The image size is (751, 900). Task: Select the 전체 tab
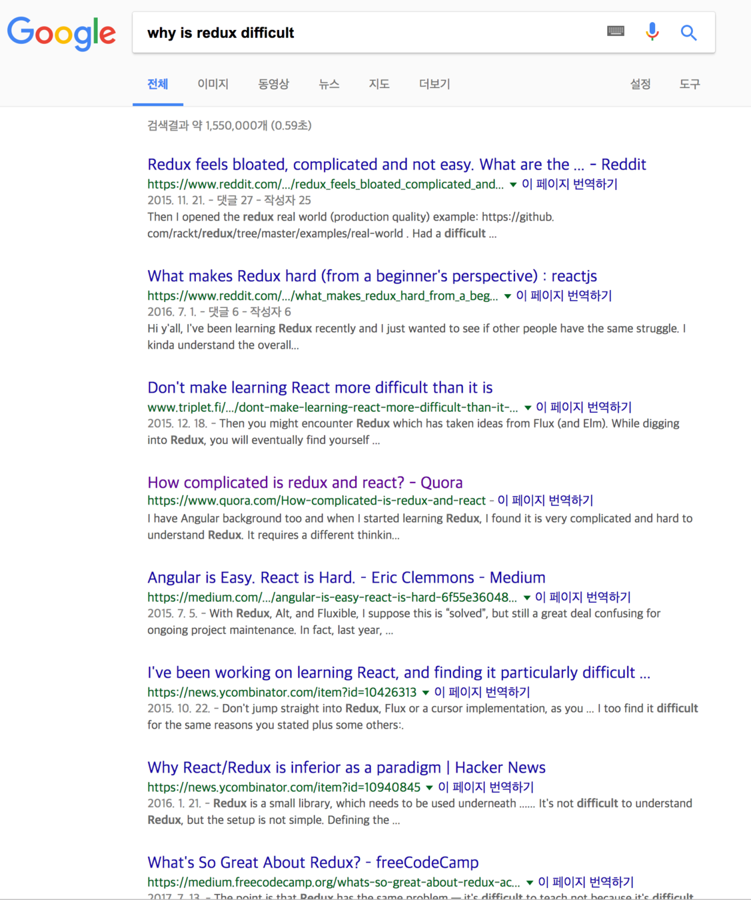[x=158, y=84]
